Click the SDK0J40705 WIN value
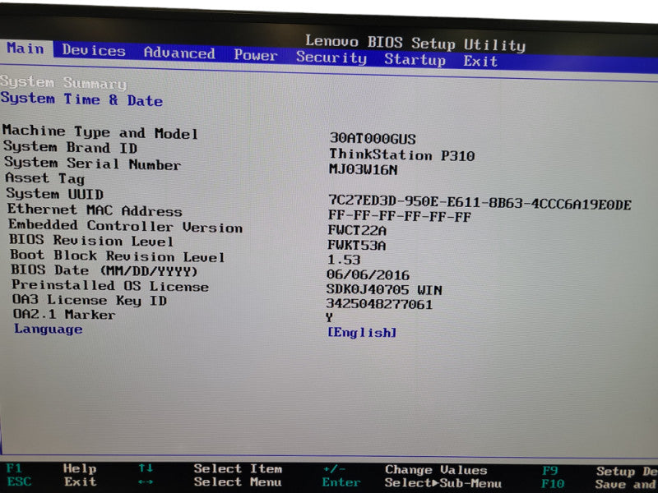Image resolution: width=658 pixels, height=493 pixels. 384,290
